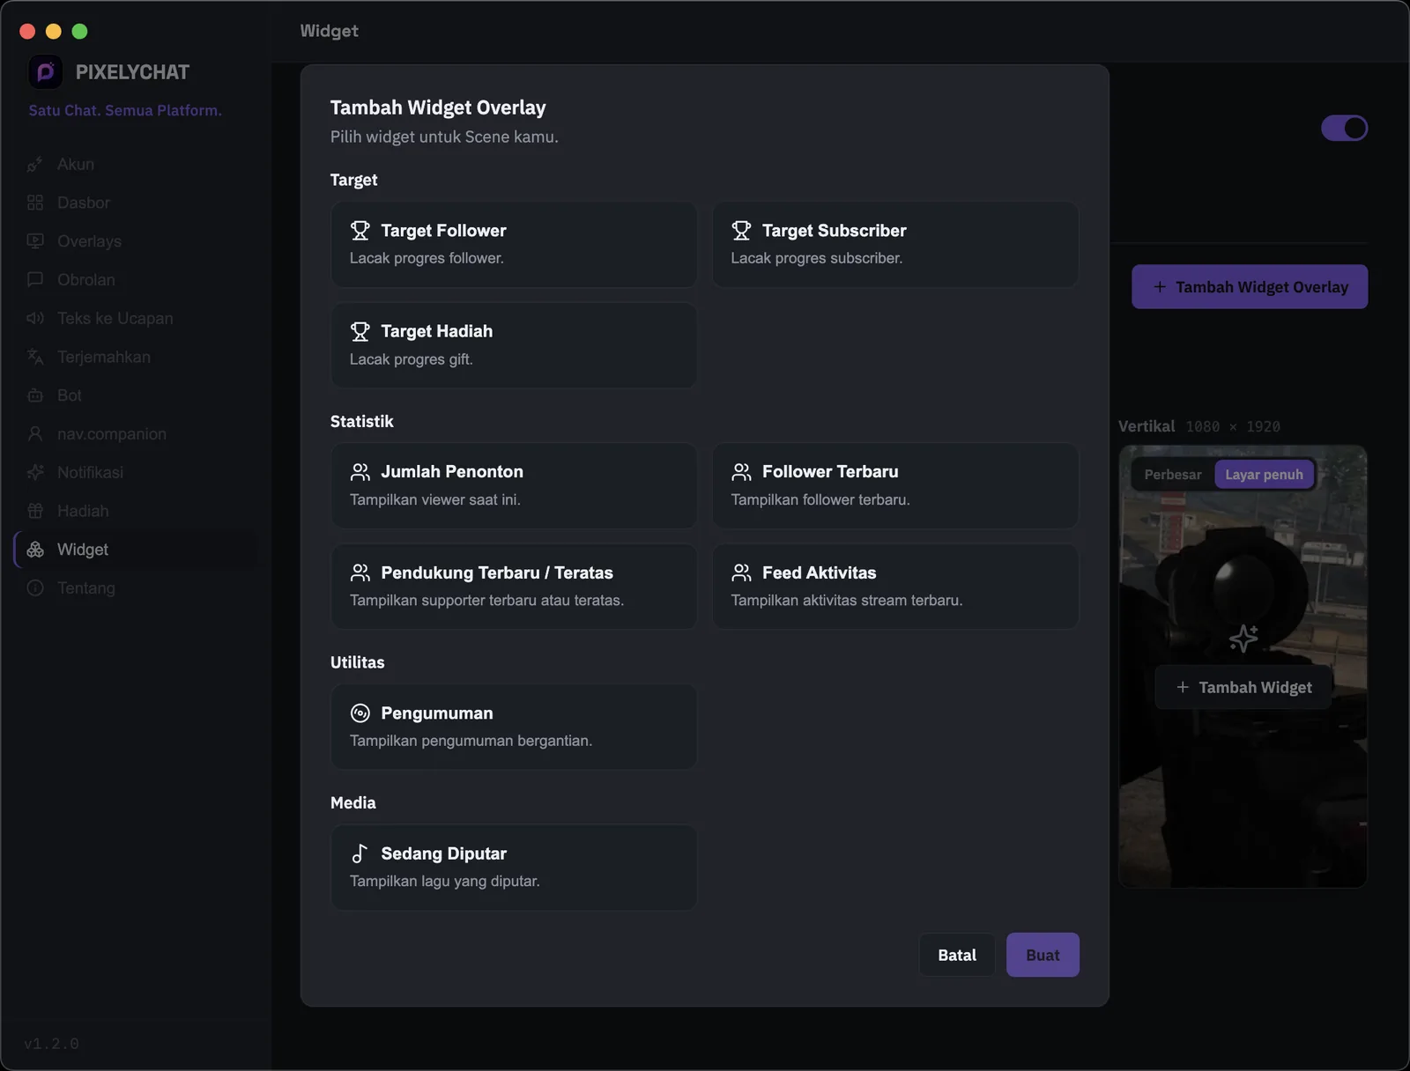Choose the Pengumuman widget card
The width and height of the screenshot is (1410, 1071).
[x=514, y=727]
